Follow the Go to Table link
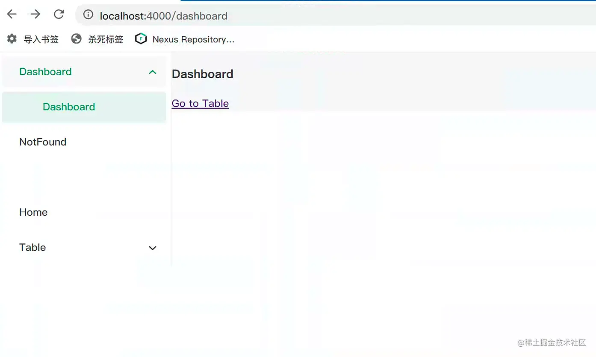This screenshot has height=357, width=596. tap(200, 104)
